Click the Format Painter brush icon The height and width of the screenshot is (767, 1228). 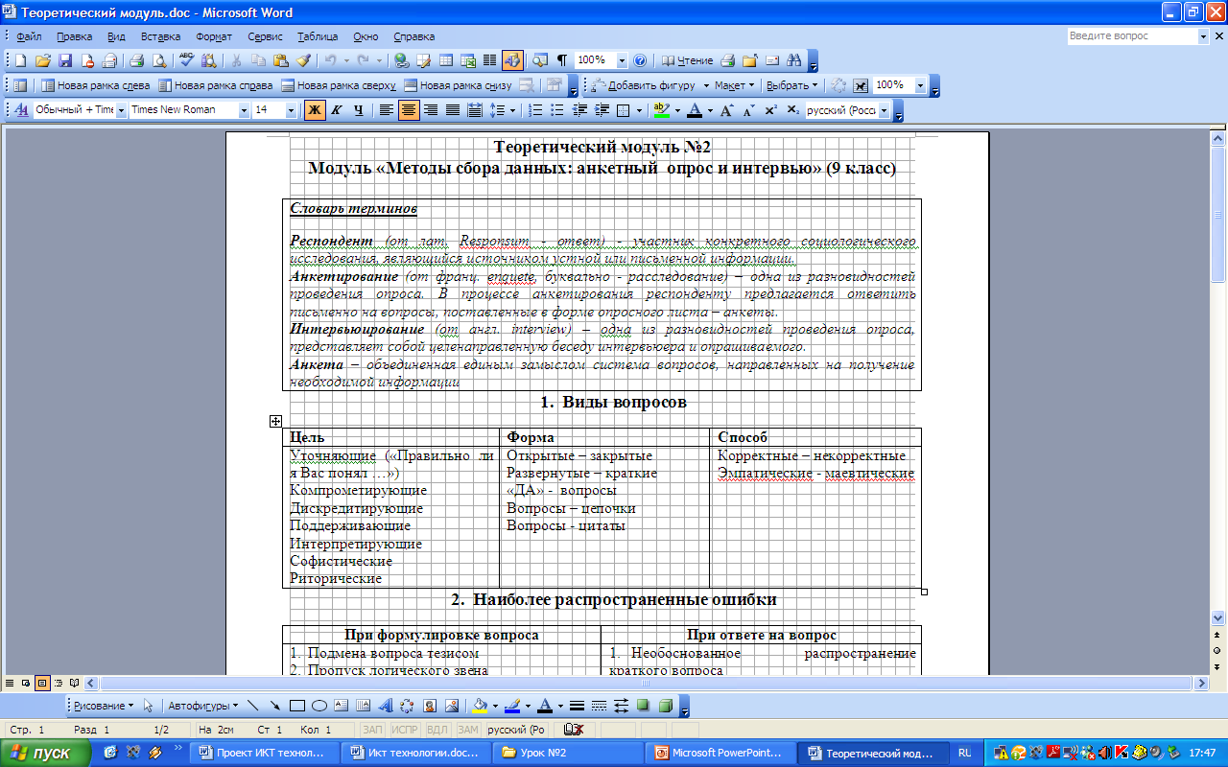click(303, 60)
